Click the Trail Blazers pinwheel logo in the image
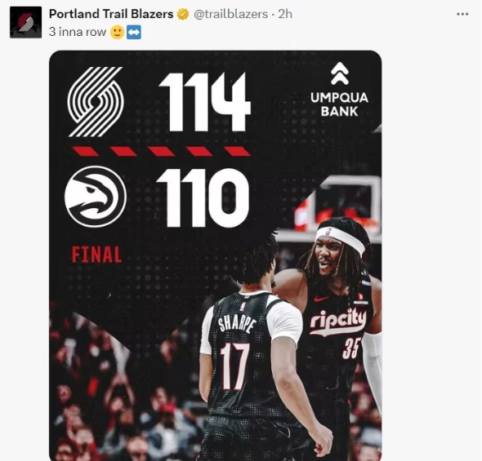 (96, 102)
